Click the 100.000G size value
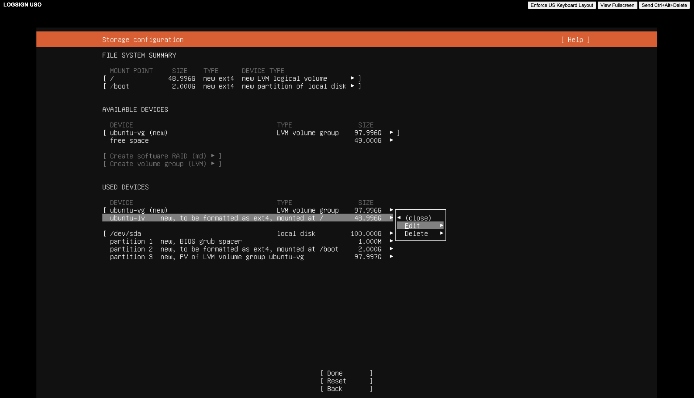The height and width of the screenshot is (398, 694). [366, 234]
